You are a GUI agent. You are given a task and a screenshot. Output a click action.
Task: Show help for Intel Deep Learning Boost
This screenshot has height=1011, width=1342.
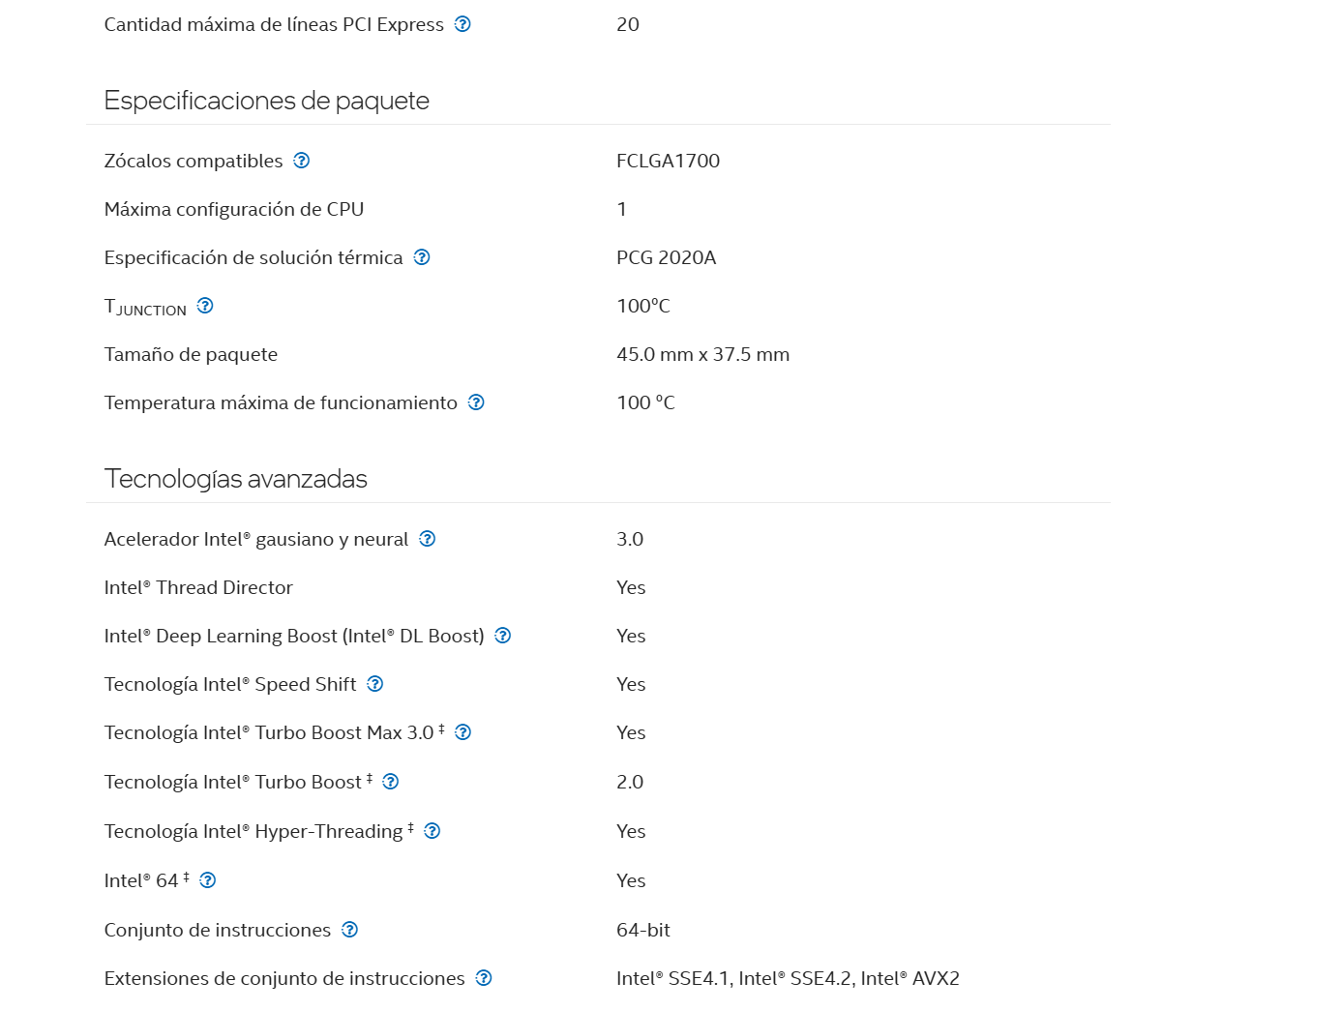click(x=503, y=636)
